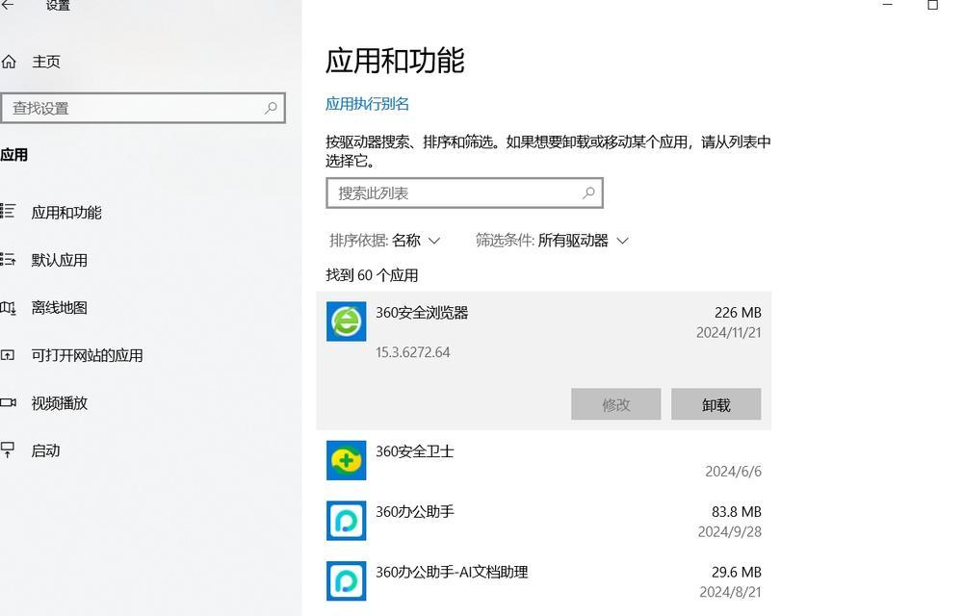This screenshot has height=616, width=963.
Task: Click the icon beside 可打开网站的应用
Action: tap(8, 354)
